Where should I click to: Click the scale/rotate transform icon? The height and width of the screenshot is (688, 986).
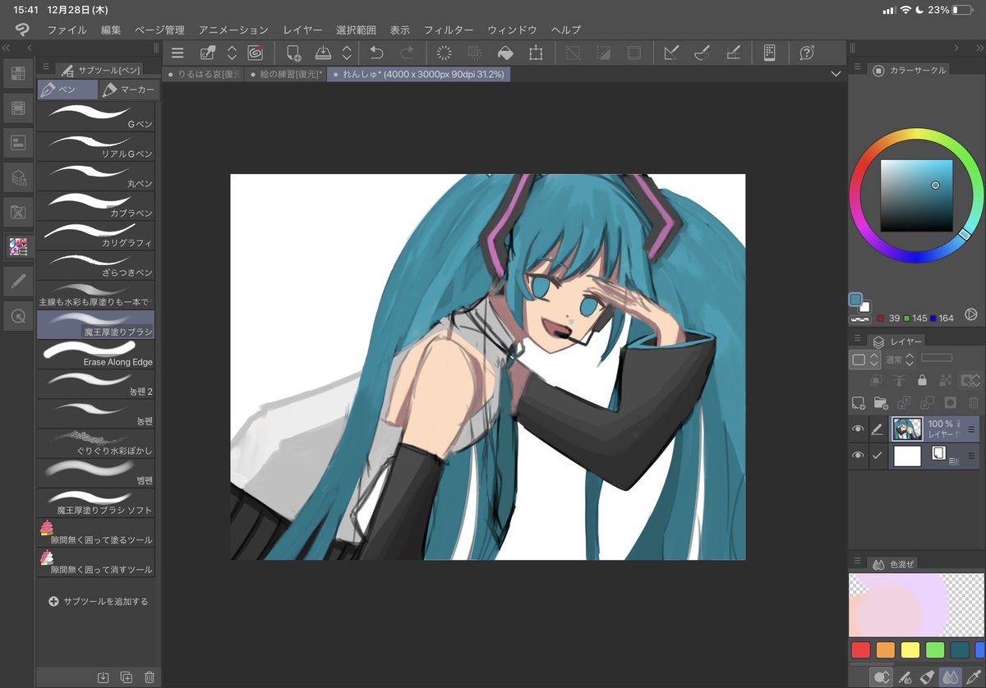(536, 53)
